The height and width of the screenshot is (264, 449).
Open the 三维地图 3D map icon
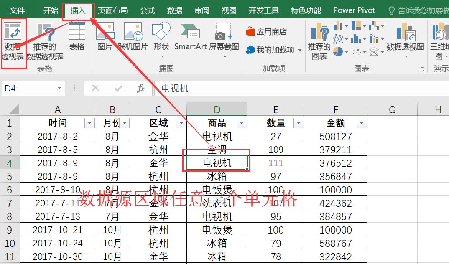click(440, 31)
